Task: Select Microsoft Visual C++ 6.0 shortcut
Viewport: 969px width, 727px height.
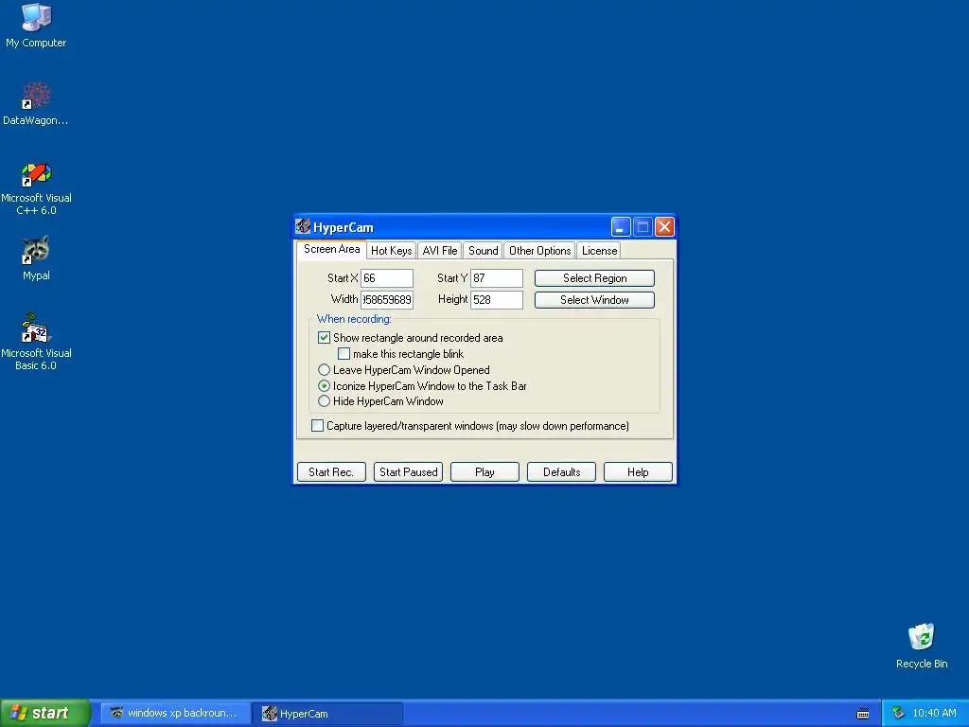Action: [36, 188]
